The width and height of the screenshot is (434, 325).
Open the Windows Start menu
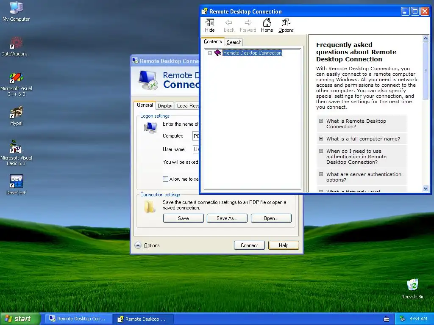pos(20,319)
